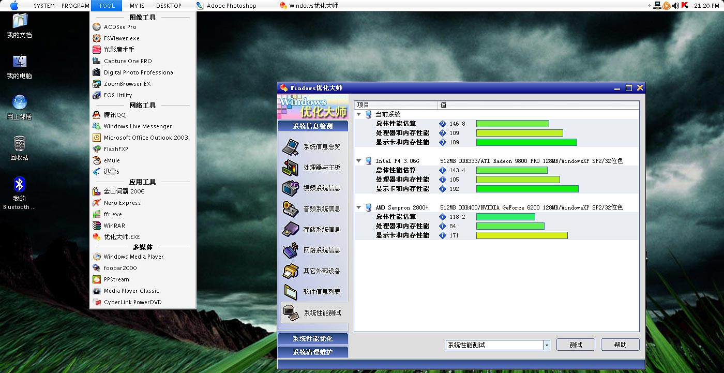This screenshot has height=373, width=724.
Task: Select the 回收站 desktop icon
Action: (x=20, y=148)
